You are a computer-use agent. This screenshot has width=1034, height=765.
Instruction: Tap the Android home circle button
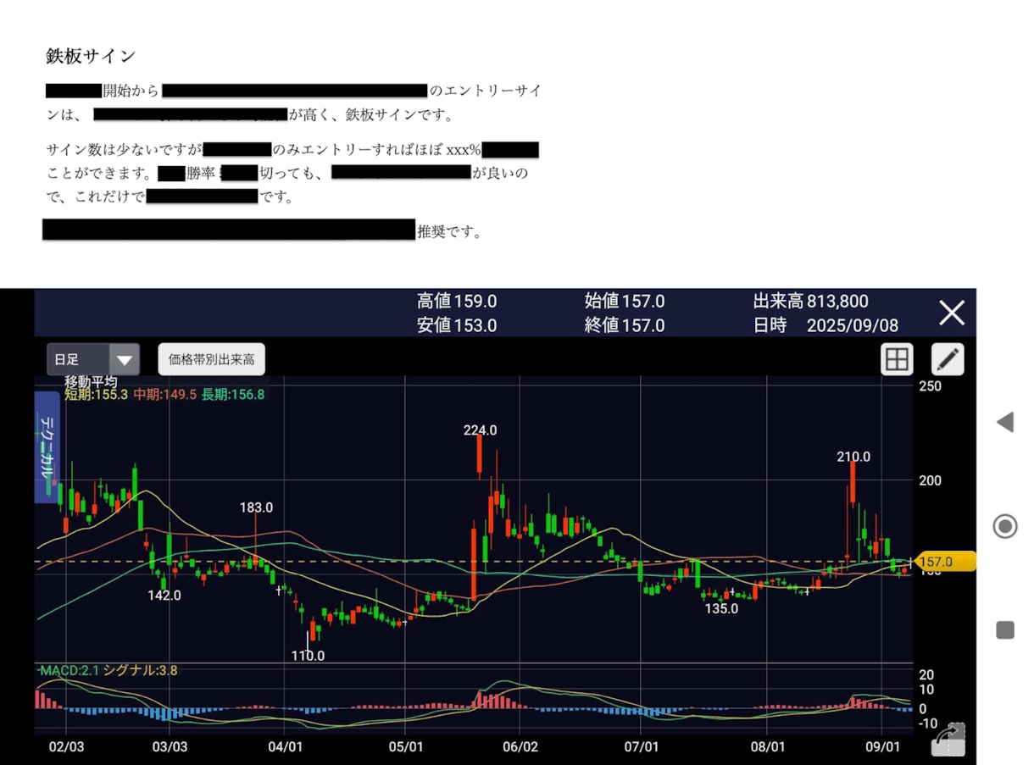pyautogui.click(x=1004, y=526)
